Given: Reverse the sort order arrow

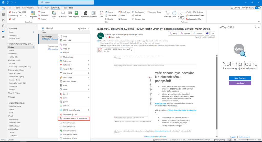Looking at the screenshot, I should click(89, 28).
